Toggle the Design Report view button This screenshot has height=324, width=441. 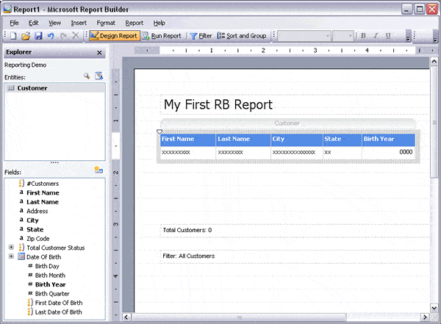pyautogui.click(x=113, y=35)
